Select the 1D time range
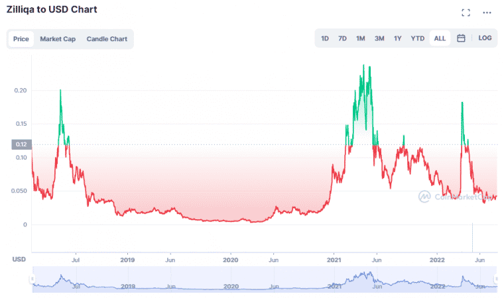The width and height of the screenshot is (504, 298). point(325,38)
